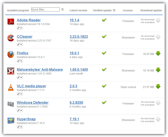Open HyperSnap version 7.19.1 link
The width and height of the screenshot is (168, 137).
74,119
